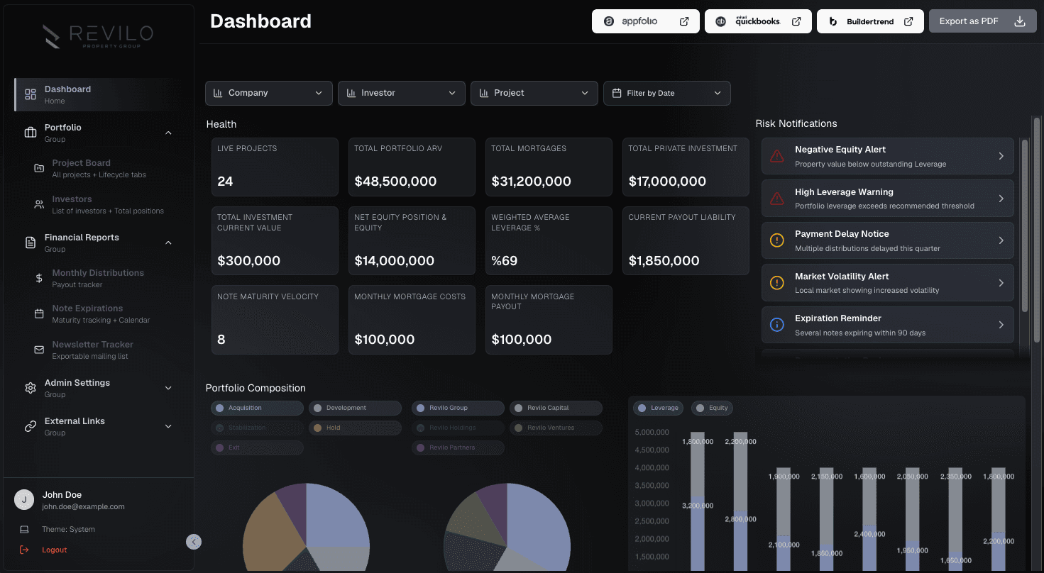Open the AppFolio external link button
Screen dimensions: 1044x573
click(x=646, y=21)
